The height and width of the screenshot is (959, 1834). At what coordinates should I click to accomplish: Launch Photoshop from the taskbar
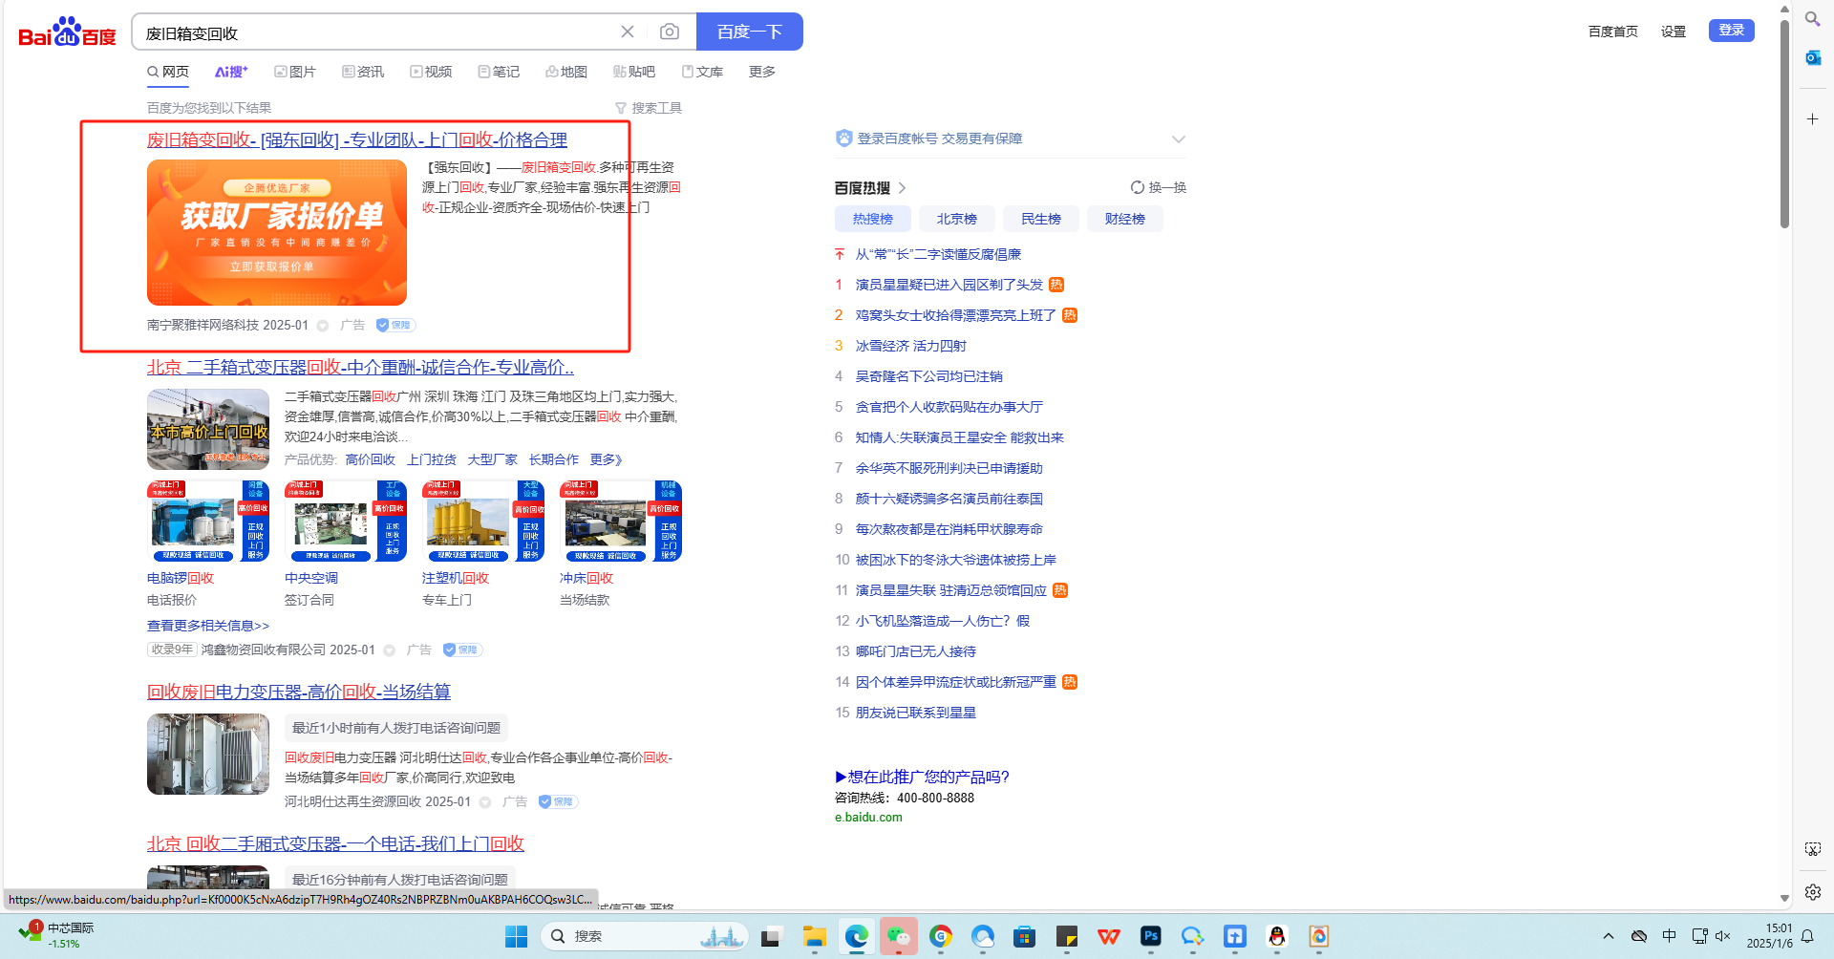coord(1151,936)
